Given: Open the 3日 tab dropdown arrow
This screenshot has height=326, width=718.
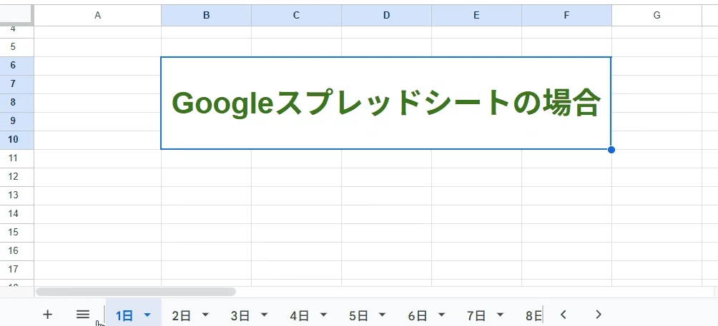Looking at the screenshot, I should tap(264, 315).
